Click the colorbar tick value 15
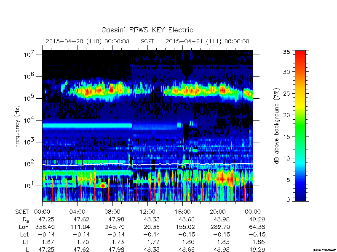Viewport: 337px width, 252px height. point(287,136)
